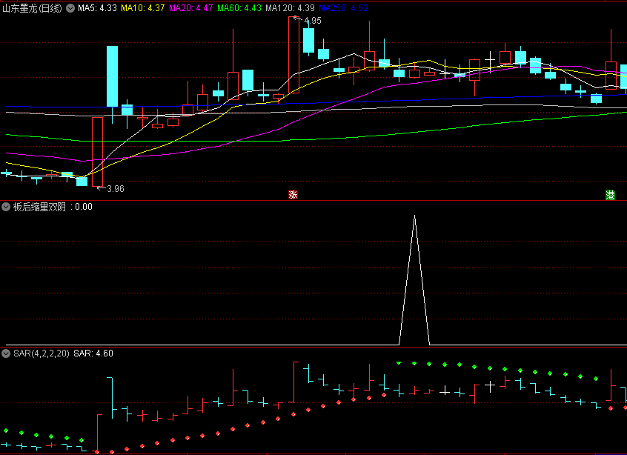Screen dimensions: 627x455
Task: Click the tall red candle marked 4.95 high
Action: (x=294, y=55)
